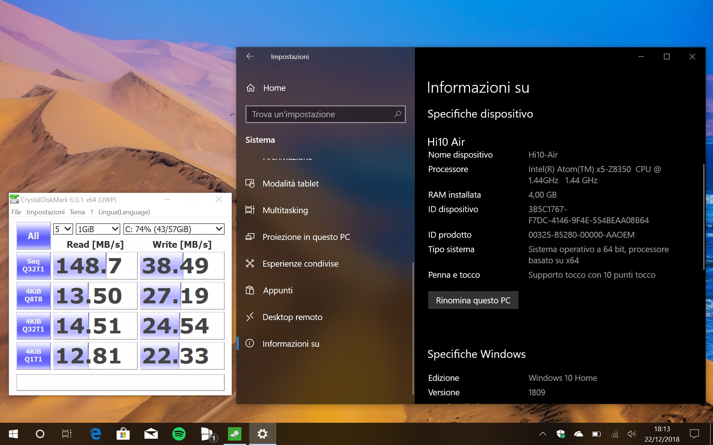Screen dimensions: 713x445
Task: Run Seq Q32T1 benchmark
Action: (x=33, y=266)
